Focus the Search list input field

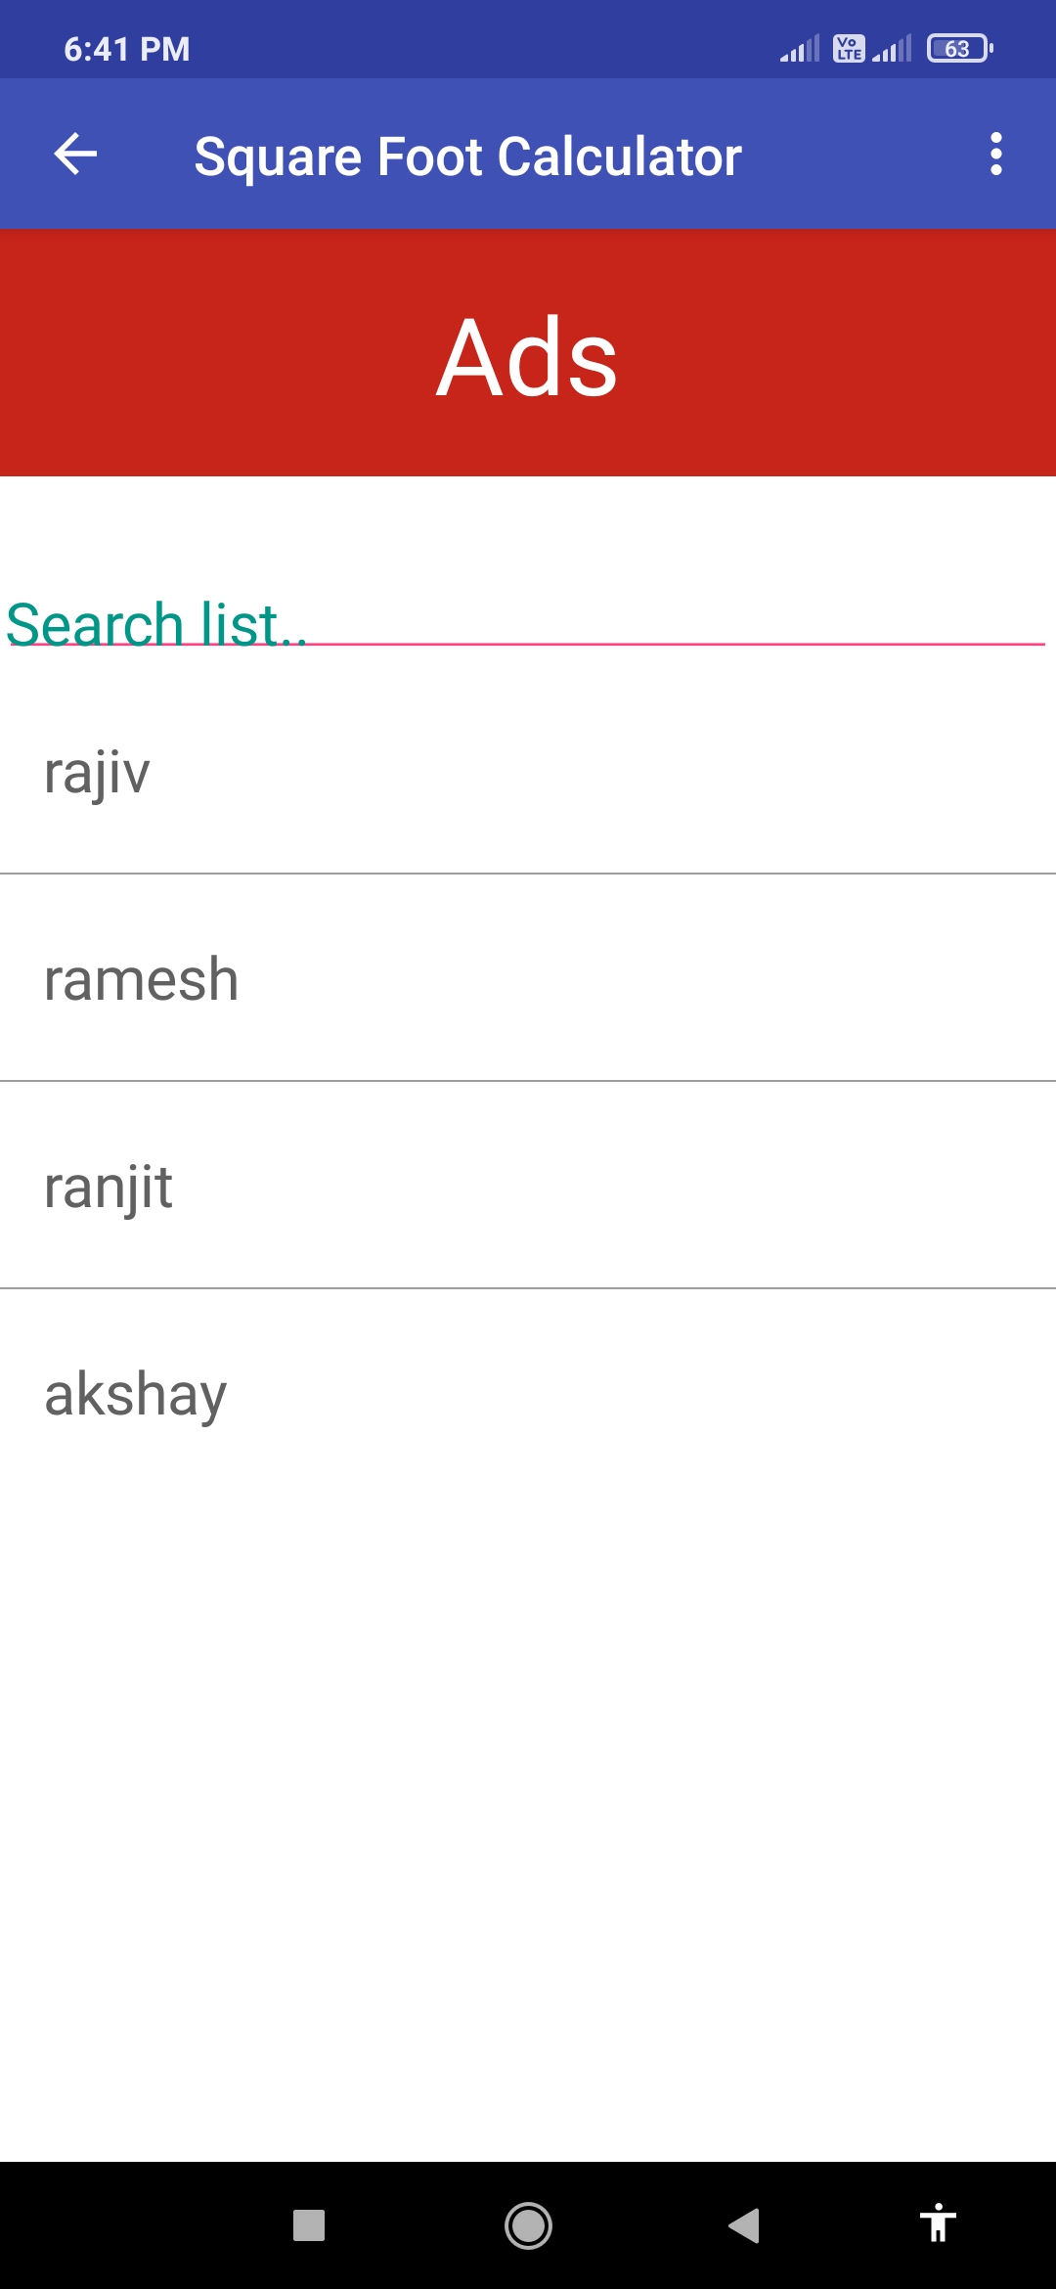tap(528, 624)
